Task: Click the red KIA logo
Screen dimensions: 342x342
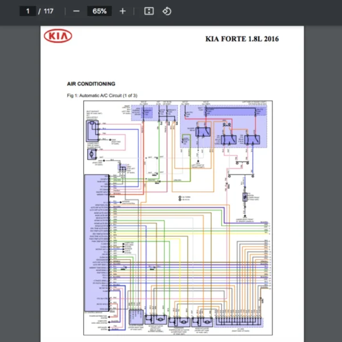Action: point(58,36)
